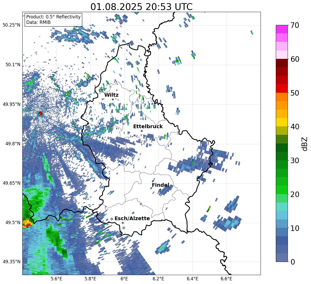Click the 6.4°E longitude label
This screenshot has height=284, width=311.
tap(192, 279)
